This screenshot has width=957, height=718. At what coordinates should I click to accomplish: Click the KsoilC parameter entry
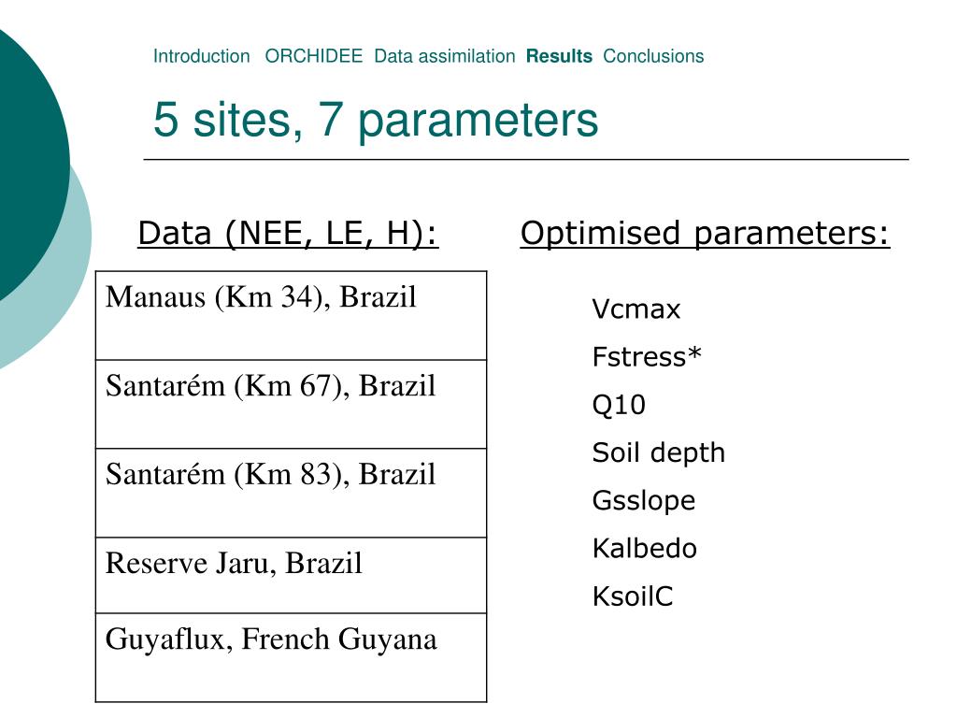tap(633, 596)
